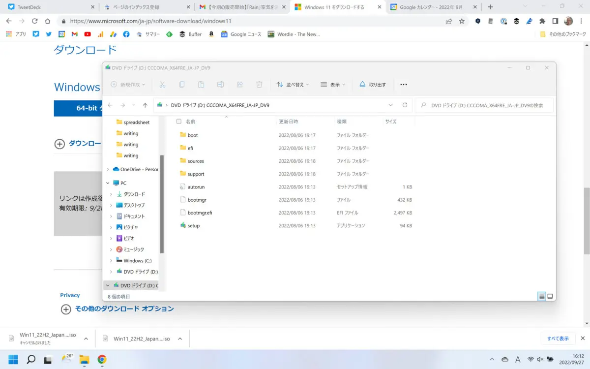Bookmark this page with the star icon

pyautogui.click(x=462, y=21)
